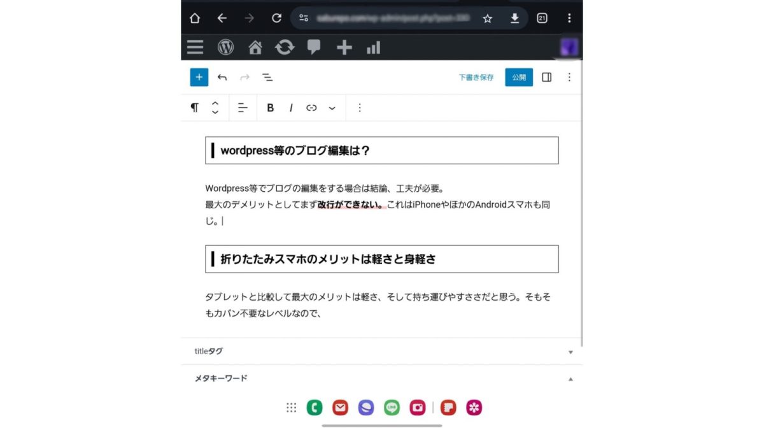Undo the last edit in editor
The height and width of the screenshot is (430, 764).
(x=222, y=77)
